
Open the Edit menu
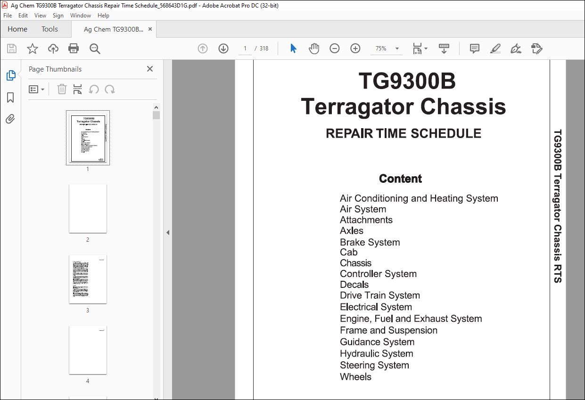tap(23, 16)
